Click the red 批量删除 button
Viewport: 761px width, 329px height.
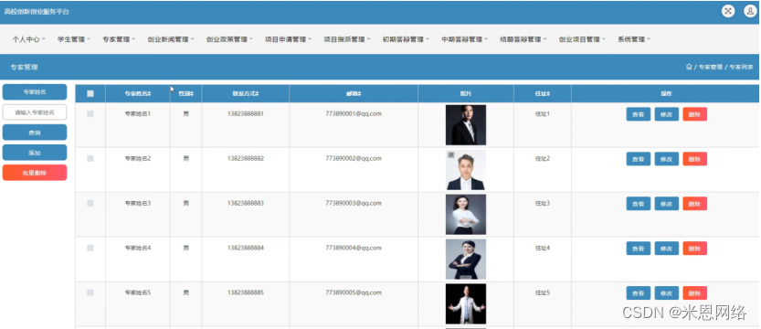(35, 173)
